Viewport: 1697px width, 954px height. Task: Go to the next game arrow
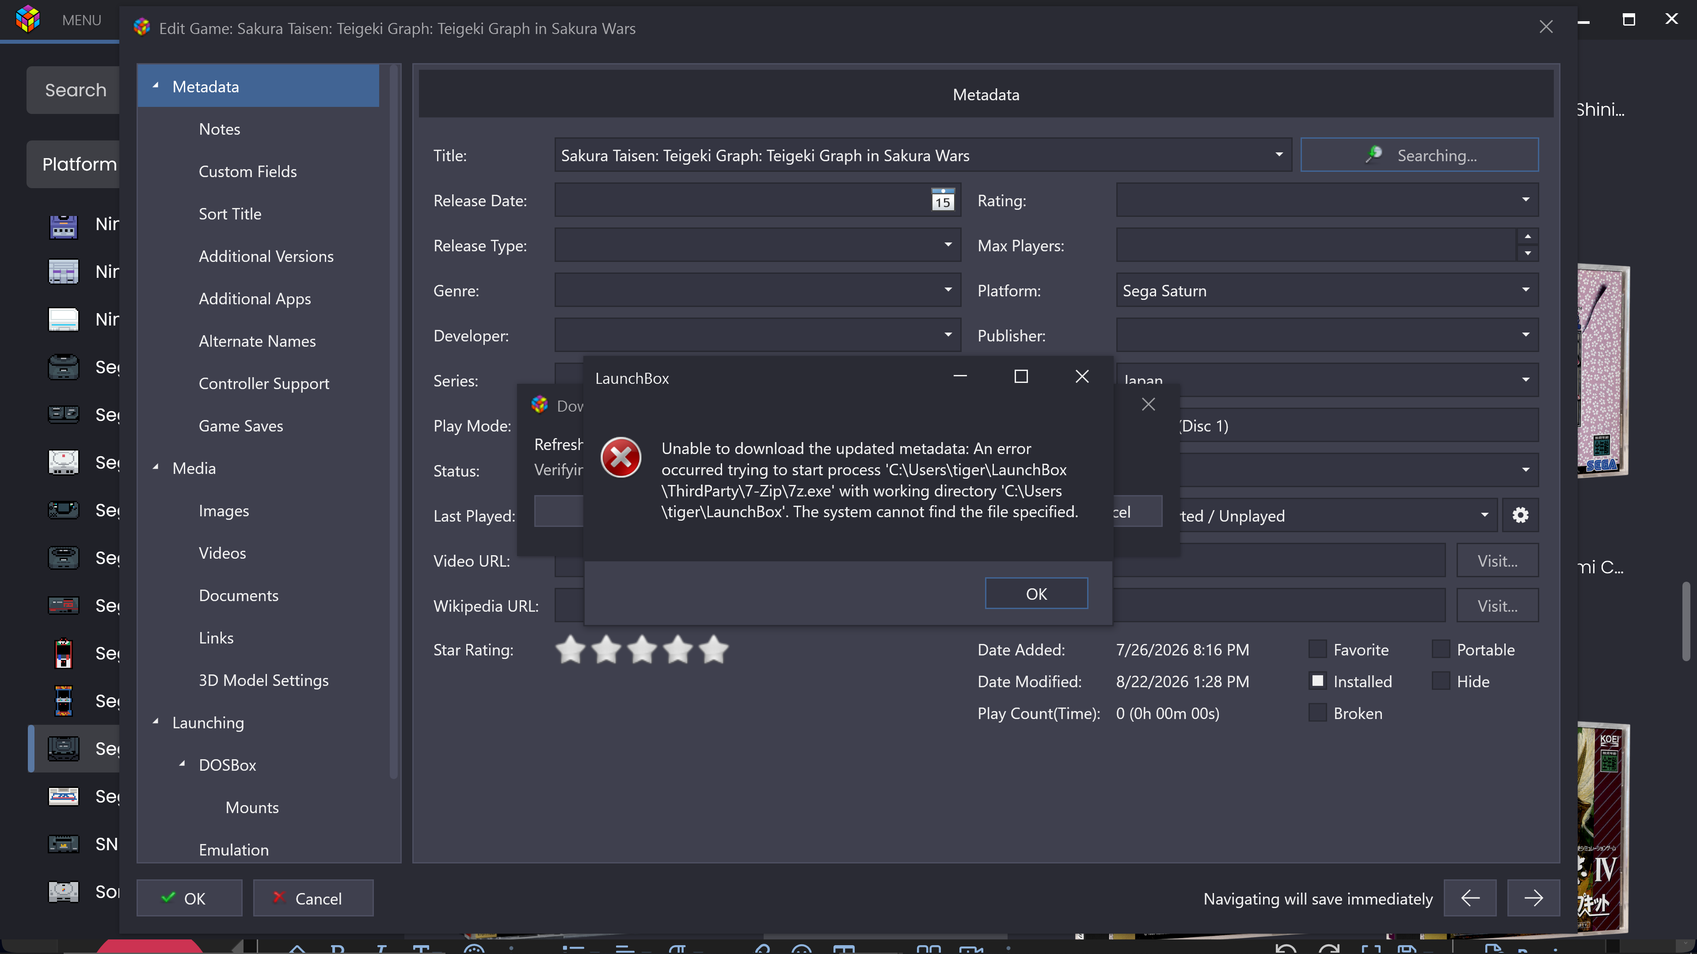click(x=1533, y=898)
